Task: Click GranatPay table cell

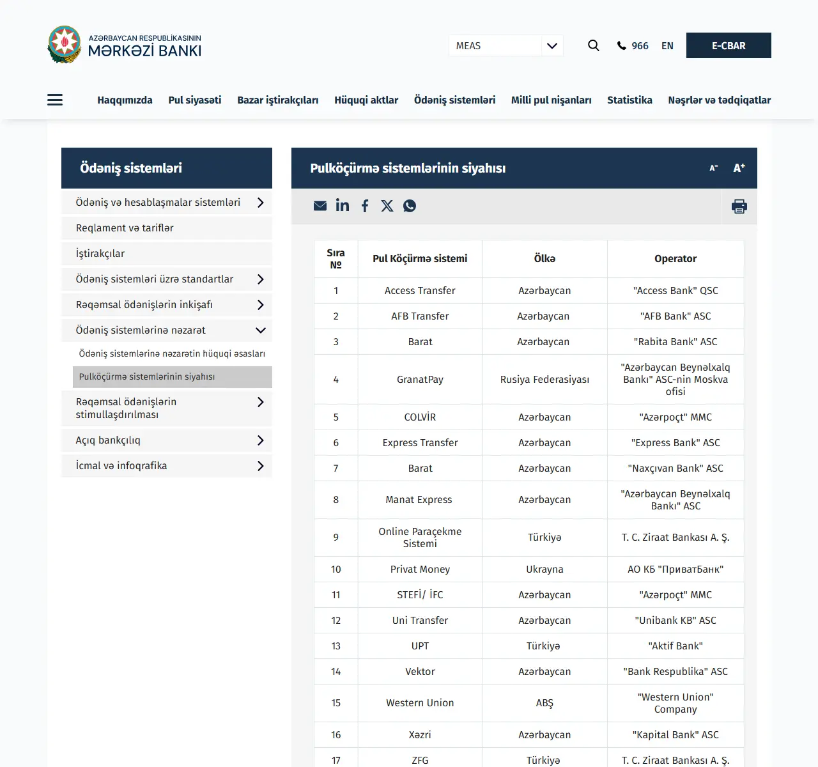Action: (420, 380)
